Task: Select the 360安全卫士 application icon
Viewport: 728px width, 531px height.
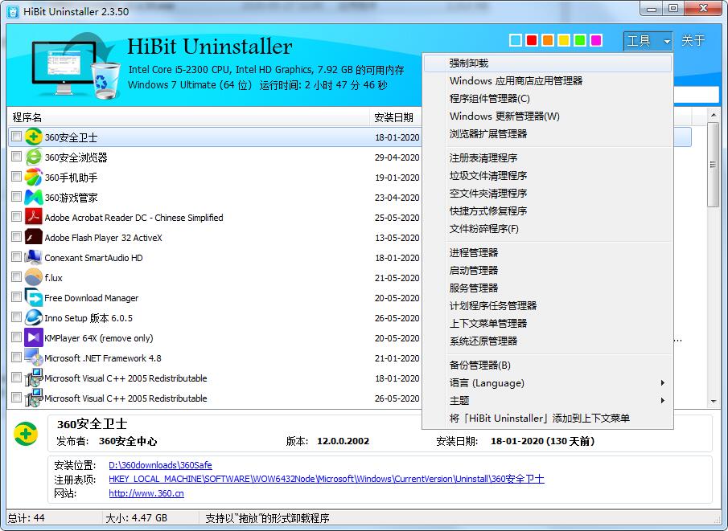Action: (32, 137)
